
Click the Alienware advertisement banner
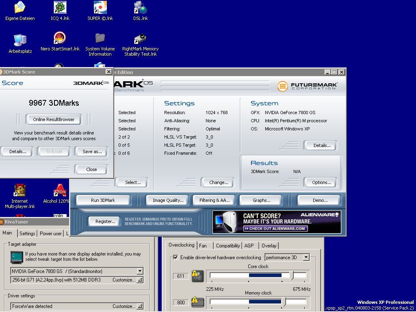277,222
